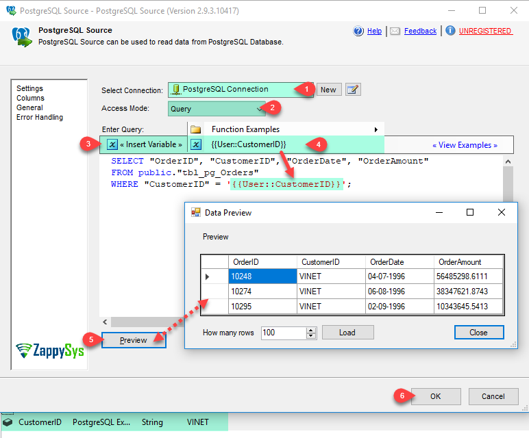Select the cell with date 04-07-1996
Screen dimensions: 529x438
coord(399,276)
